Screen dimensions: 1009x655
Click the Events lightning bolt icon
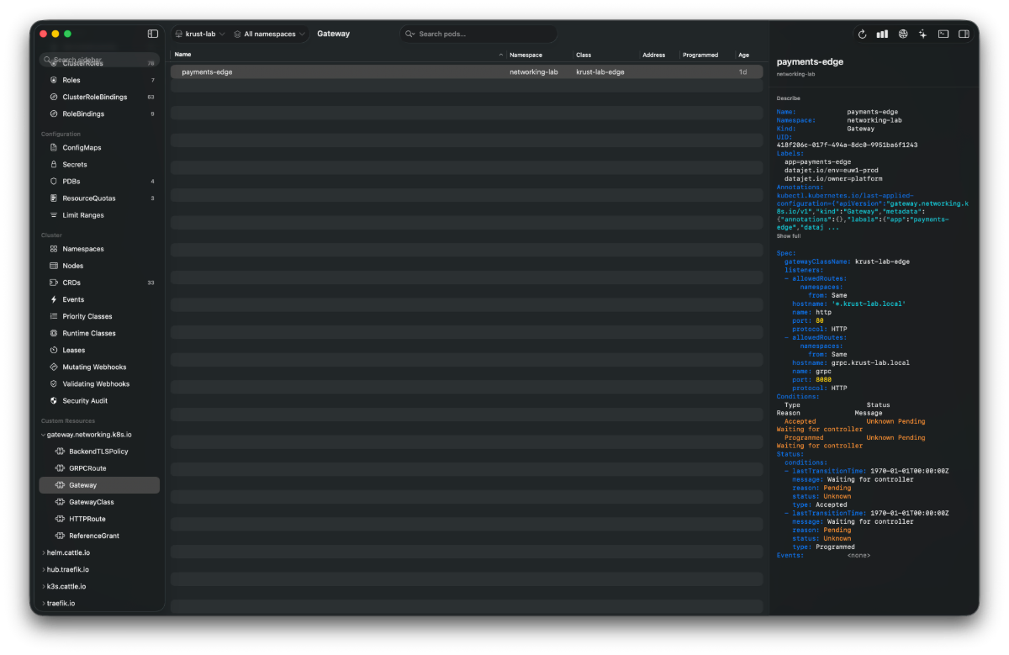(54, 299)
